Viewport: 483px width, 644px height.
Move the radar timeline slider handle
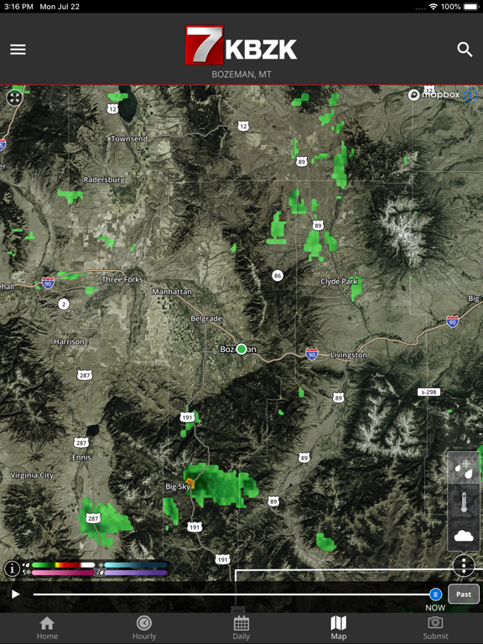click(435, 595)
